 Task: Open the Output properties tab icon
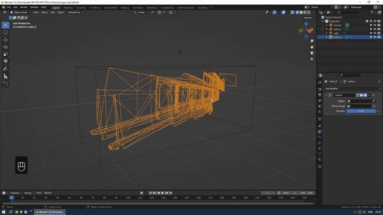320,95
